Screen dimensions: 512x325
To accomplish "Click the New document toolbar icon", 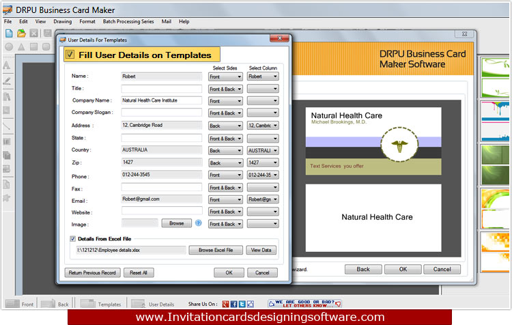I will [x=9, y=33].
